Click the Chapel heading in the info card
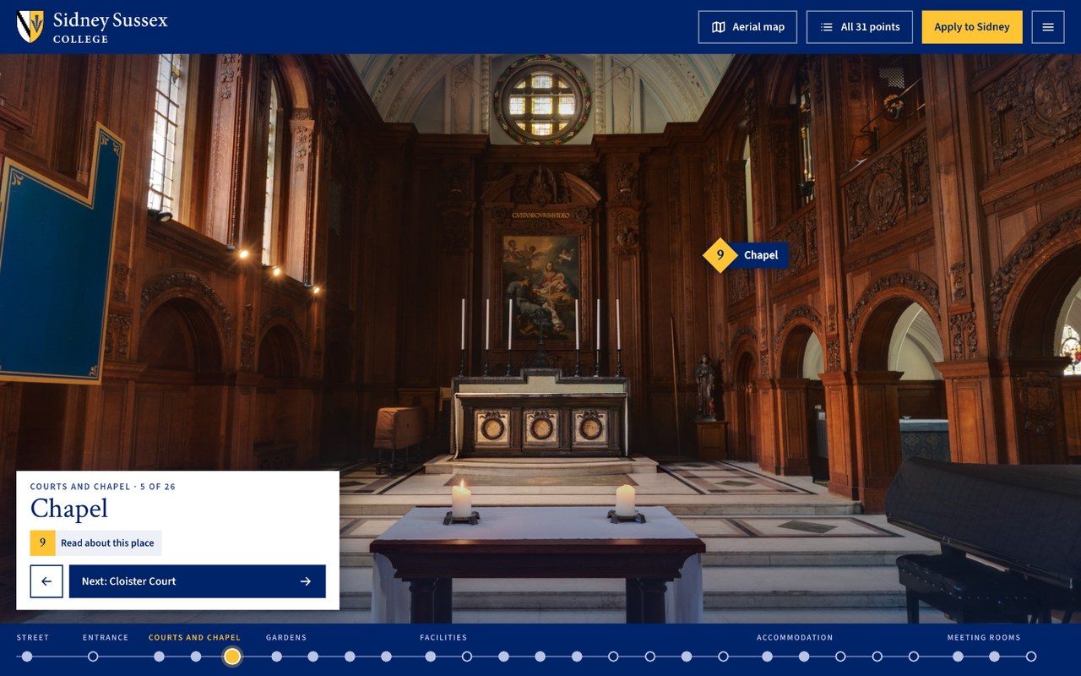1081x676 pixels. coord(69,509)
